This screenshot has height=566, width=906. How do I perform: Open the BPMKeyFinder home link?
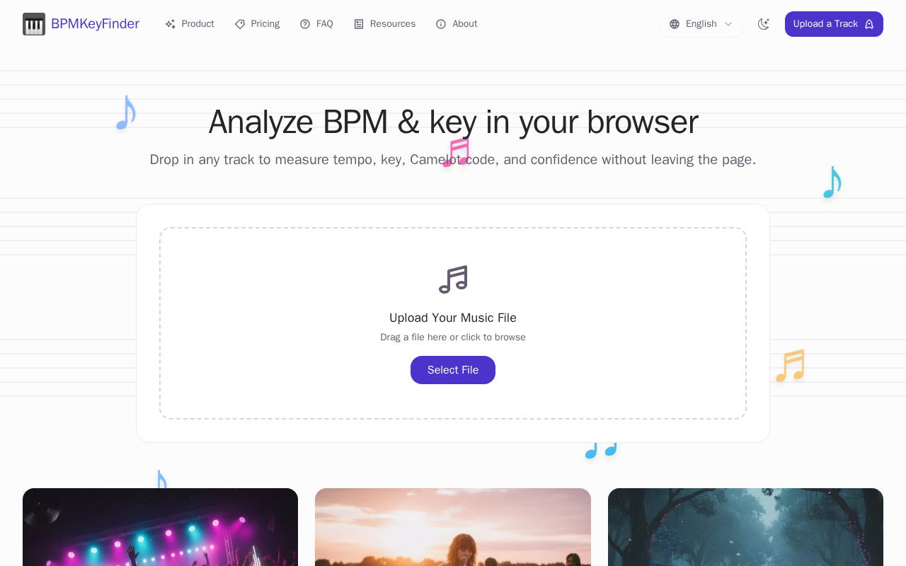coord(81,24)
